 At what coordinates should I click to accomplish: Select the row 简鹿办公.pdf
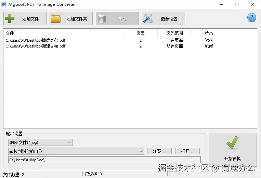(x=130, y=40)
